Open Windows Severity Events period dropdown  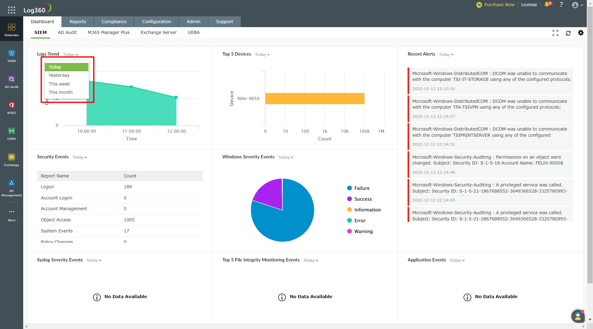286,157
